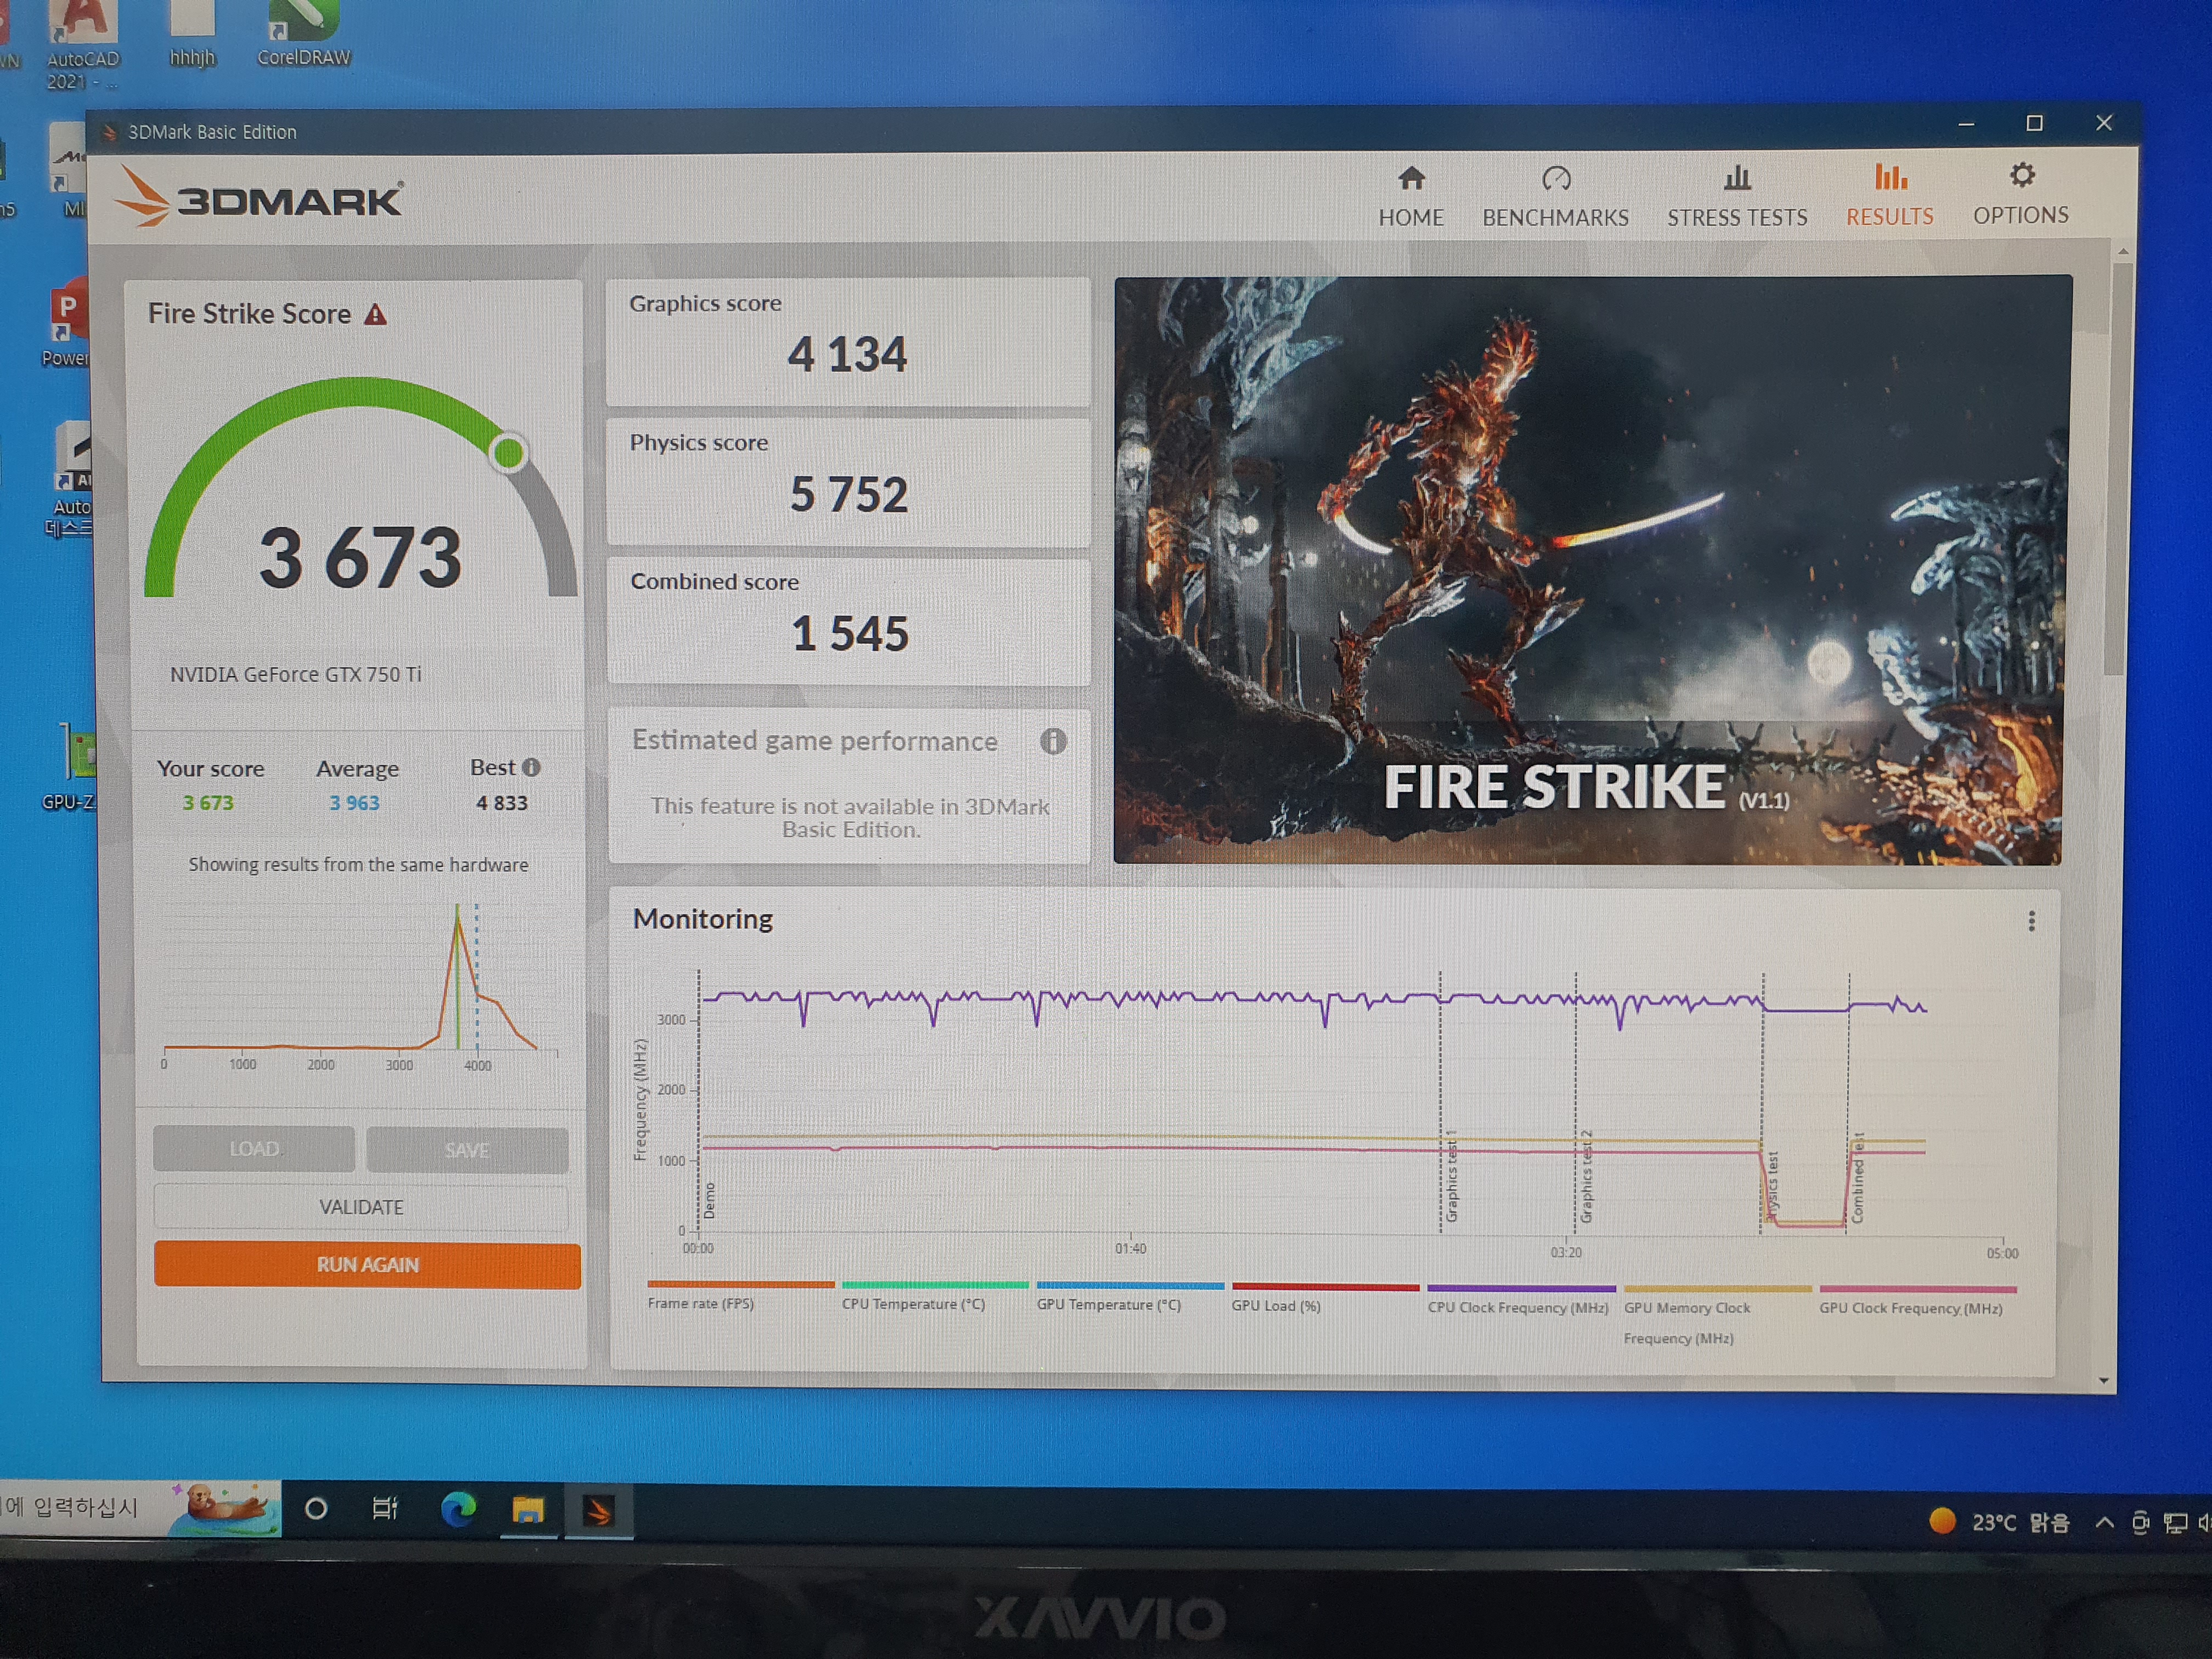
Task: Click the network icon in system tray
Action: tap(2175, 1523)
